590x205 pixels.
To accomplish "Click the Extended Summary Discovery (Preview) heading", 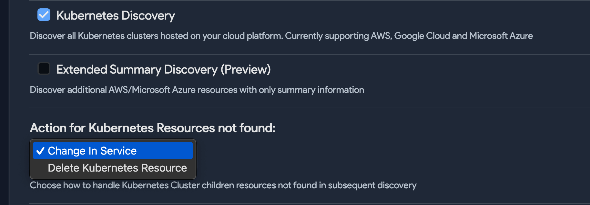I will click(x=164, y=69).
